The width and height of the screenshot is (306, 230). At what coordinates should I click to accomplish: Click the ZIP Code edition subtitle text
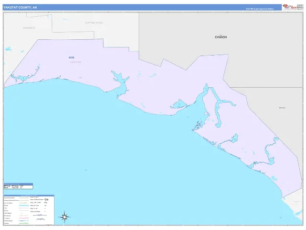click(x=260, y=9)
